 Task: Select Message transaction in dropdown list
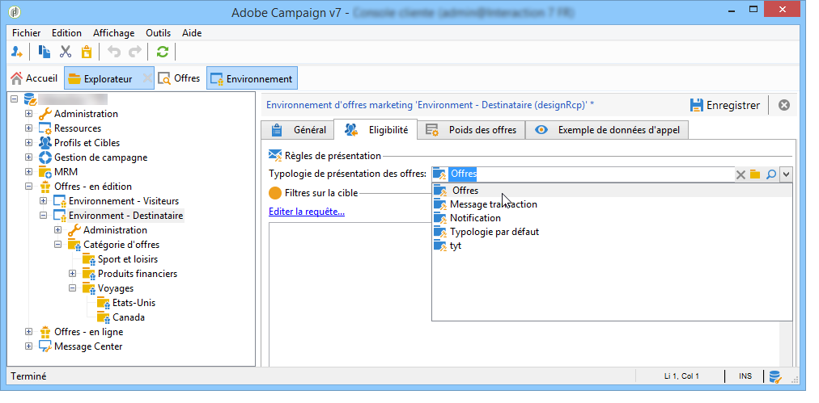pyautogui.click(x=612, y=204)
